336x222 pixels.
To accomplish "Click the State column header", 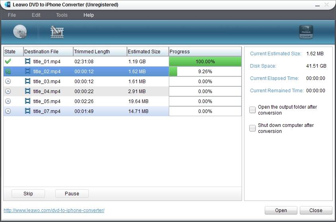I will tap(13, 52).
